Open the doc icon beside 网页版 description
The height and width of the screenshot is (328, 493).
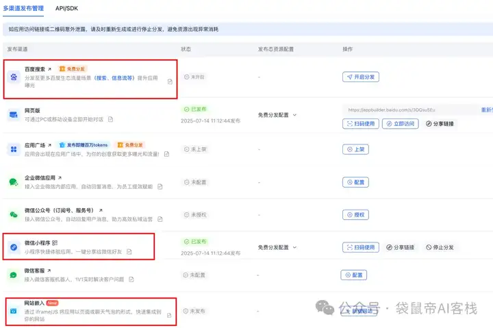(x=110, y=119)
